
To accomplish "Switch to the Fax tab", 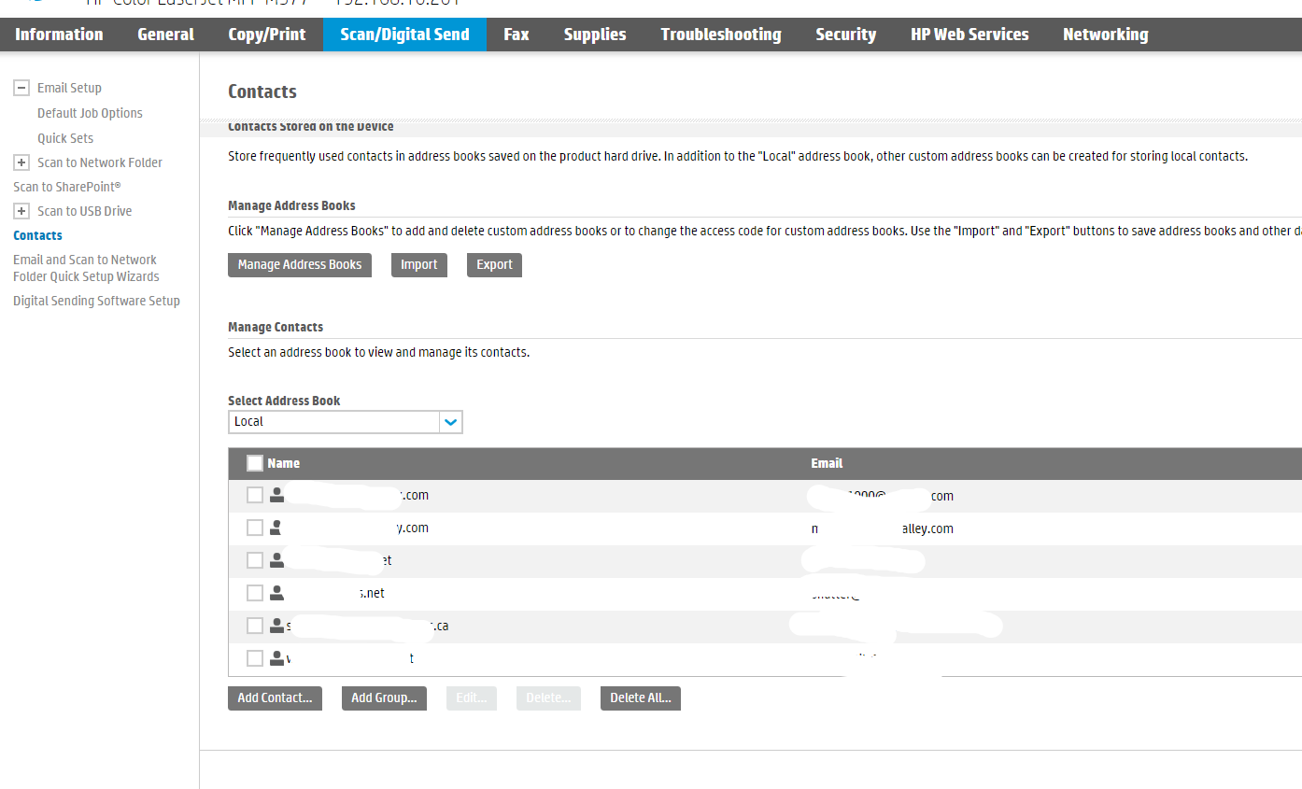I will tap(516, 35).
